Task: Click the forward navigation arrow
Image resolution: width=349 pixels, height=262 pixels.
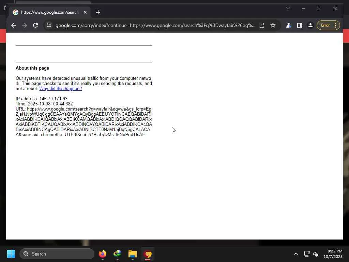Action: coord(25,25)
